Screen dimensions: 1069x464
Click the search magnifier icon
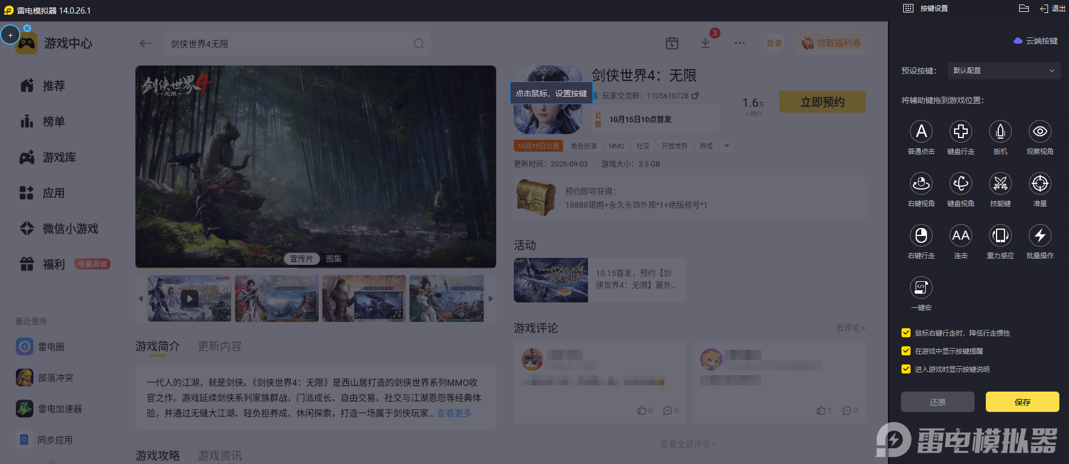click(x=419, y=44)
